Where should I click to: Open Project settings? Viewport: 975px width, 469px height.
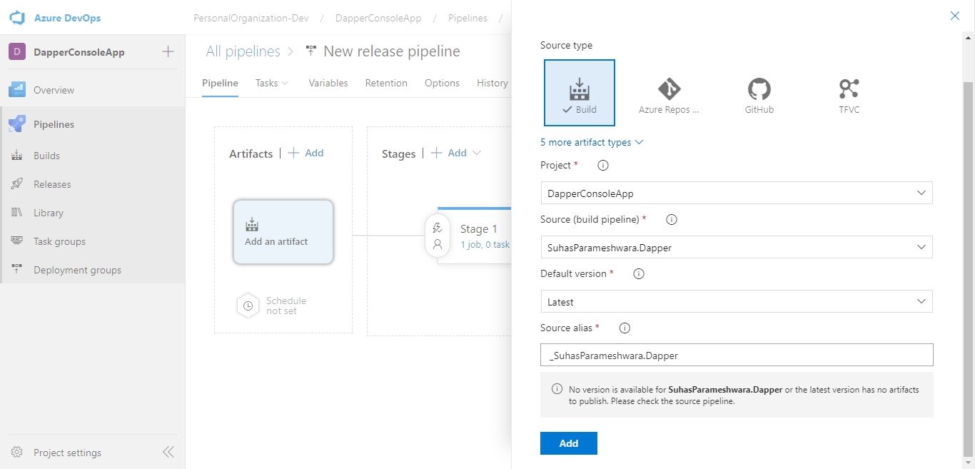(x=67, y=453)
